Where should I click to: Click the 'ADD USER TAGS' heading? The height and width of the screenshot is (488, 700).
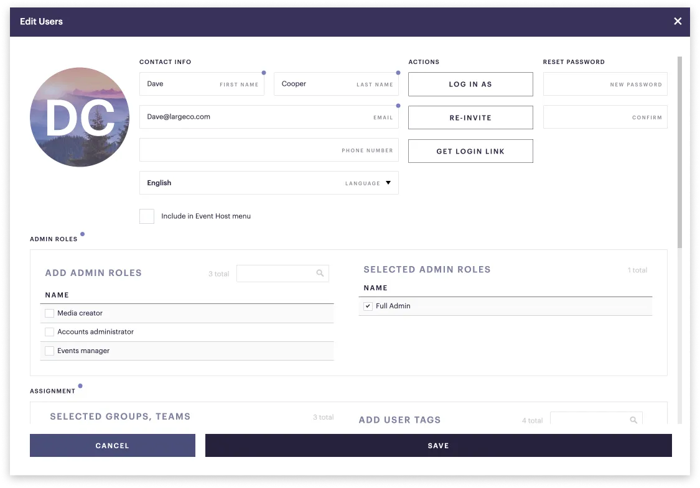(x=399, y=420)
